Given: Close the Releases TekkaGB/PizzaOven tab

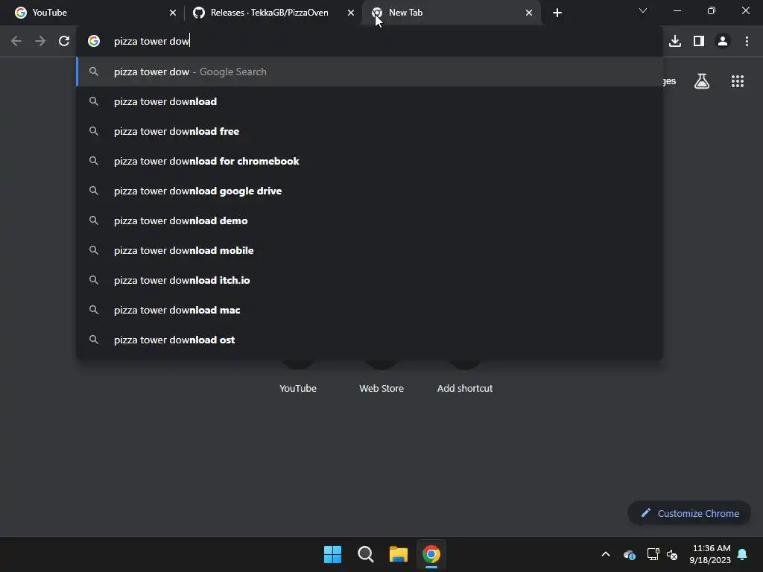Looking at the screenshot, I should tap(351, 13).
